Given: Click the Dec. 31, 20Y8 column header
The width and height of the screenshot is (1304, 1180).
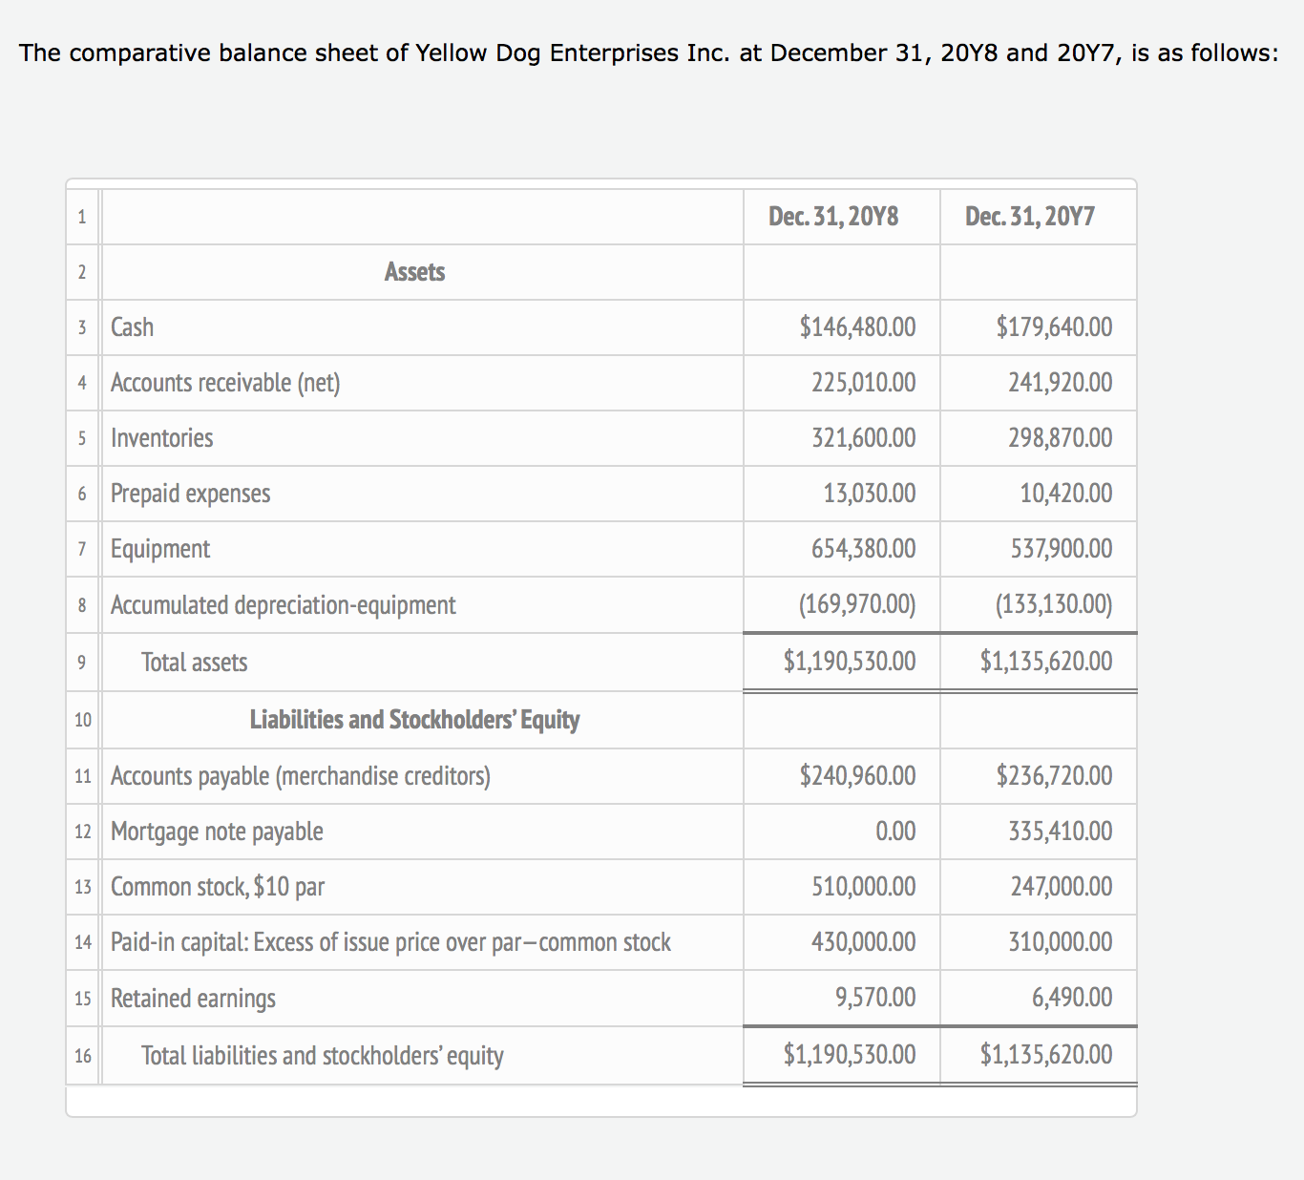Looking at the screenshot, I should point(841,217).
